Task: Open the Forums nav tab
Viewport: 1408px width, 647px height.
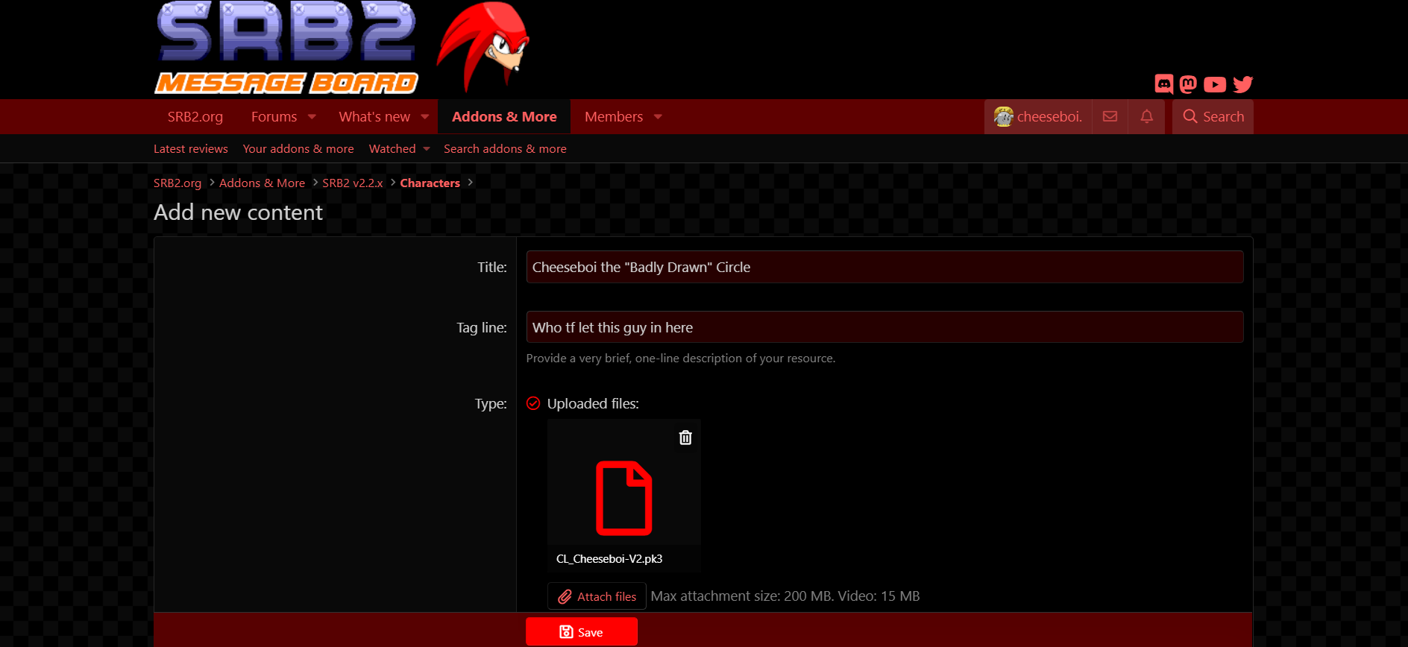Action: point(274,117)
